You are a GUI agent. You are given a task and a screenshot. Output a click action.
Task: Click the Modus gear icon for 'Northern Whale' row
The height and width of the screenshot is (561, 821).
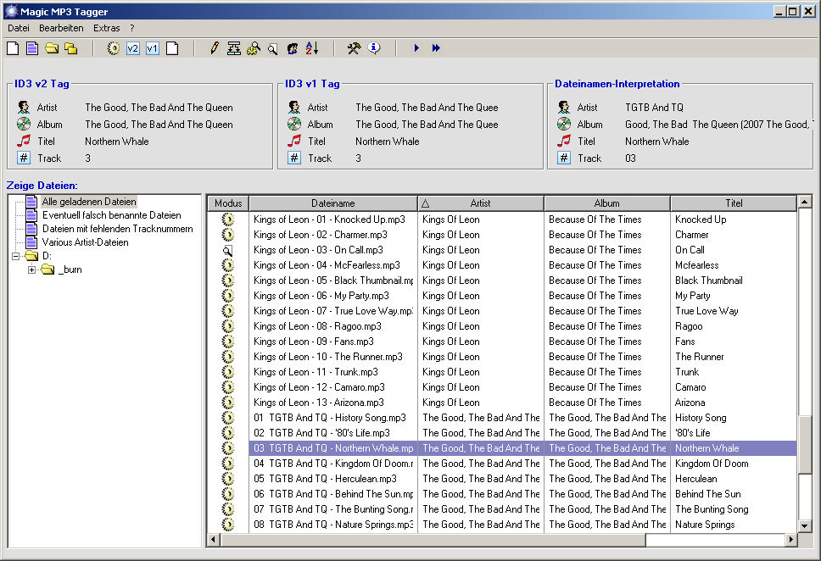click(x=227, y=448)
